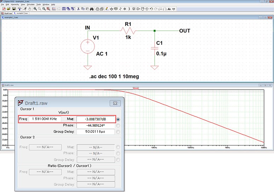The width and height of the screenshot is (274, 192).
Task: Select Cursor 1 Group Delay radio button
Action: (118, 132)
